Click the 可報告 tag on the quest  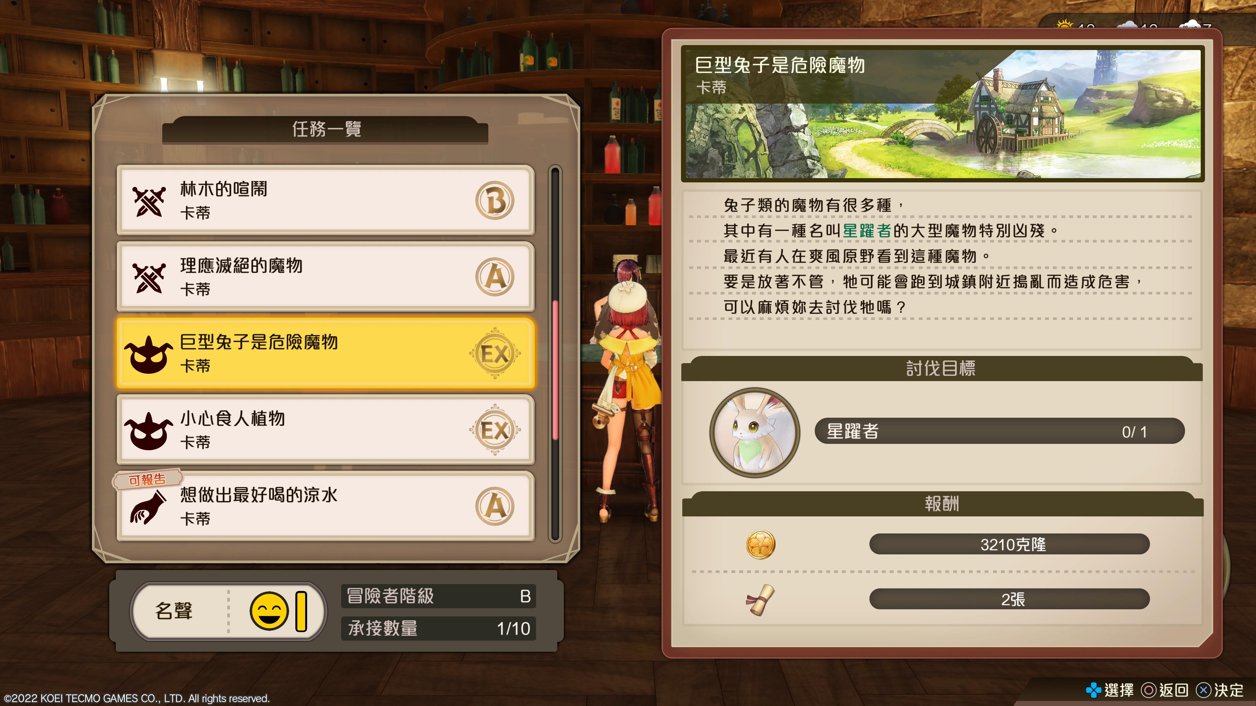147,479
